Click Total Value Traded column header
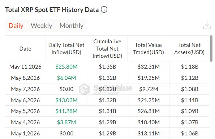Image resolution: width=215 pixels, height=139 pixels. click(x=149, y=49)
